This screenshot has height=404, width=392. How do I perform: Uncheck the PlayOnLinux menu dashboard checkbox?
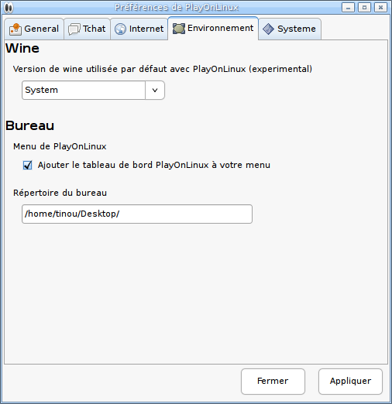pos(27,165)
